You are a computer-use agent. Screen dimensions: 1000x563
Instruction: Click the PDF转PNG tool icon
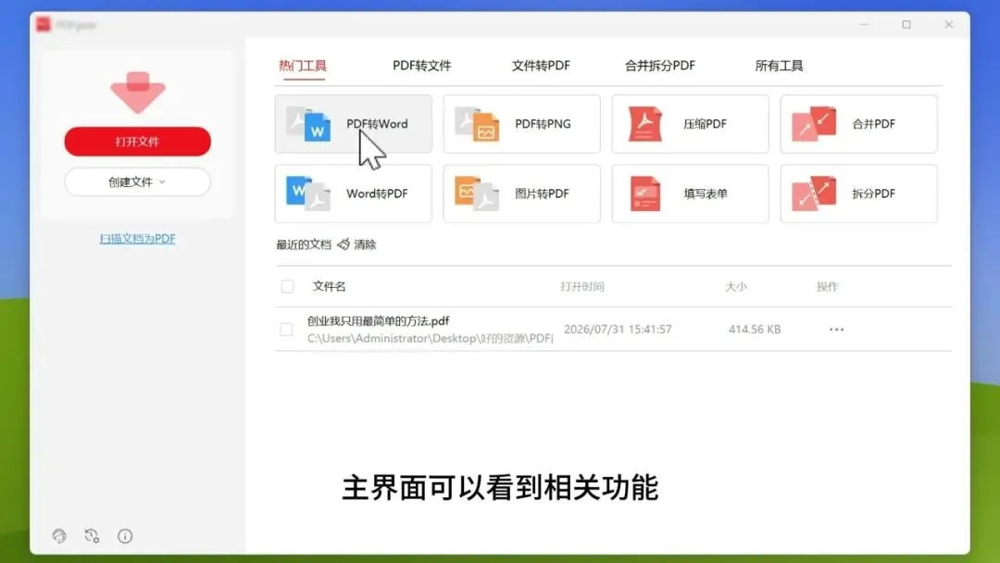click(x=477, y=124)
